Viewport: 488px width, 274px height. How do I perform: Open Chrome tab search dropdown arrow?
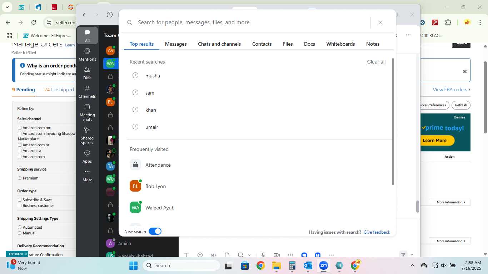pos(7,7)
